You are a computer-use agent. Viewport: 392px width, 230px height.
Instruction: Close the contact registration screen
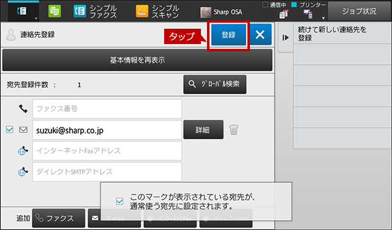(260, 34)
